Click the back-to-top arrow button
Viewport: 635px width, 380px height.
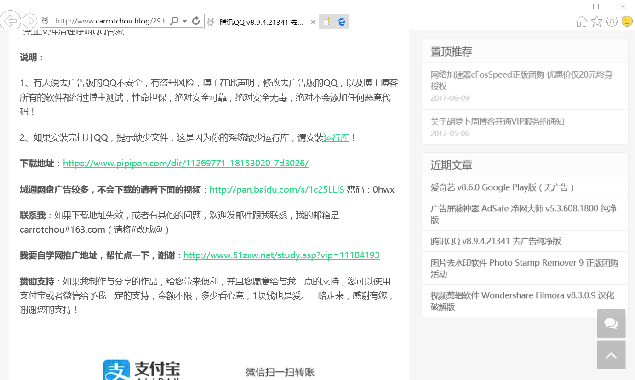point(611,355)
